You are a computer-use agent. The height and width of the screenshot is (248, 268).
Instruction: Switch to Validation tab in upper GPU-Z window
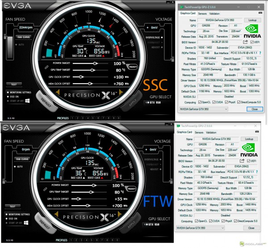214,13
